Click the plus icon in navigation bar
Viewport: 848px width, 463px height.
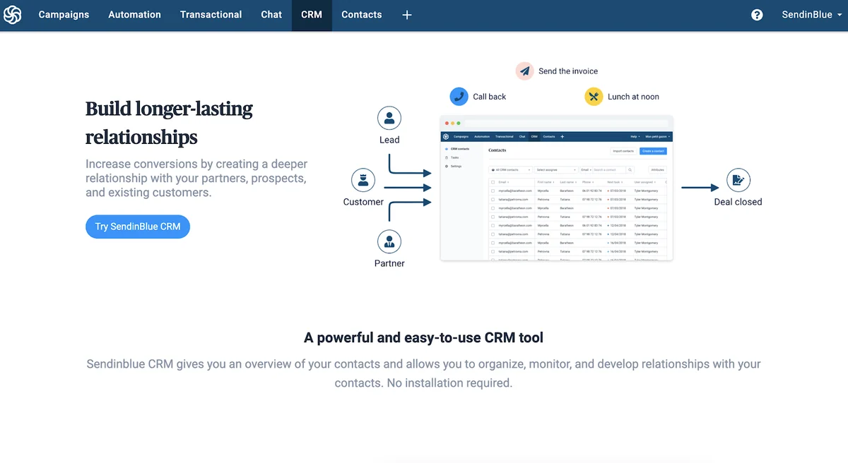point(407,15)
